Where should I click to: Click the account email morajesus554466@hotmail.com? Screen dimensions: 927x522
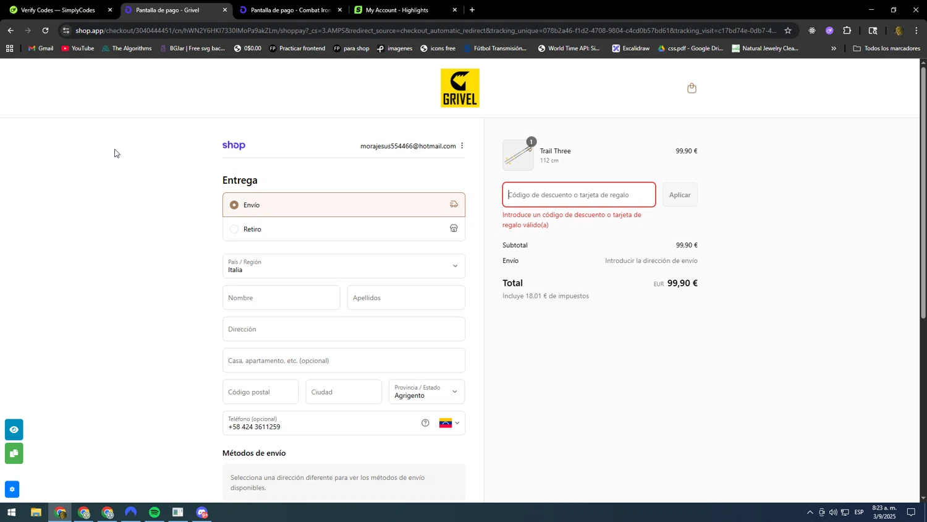coord(408,146)
